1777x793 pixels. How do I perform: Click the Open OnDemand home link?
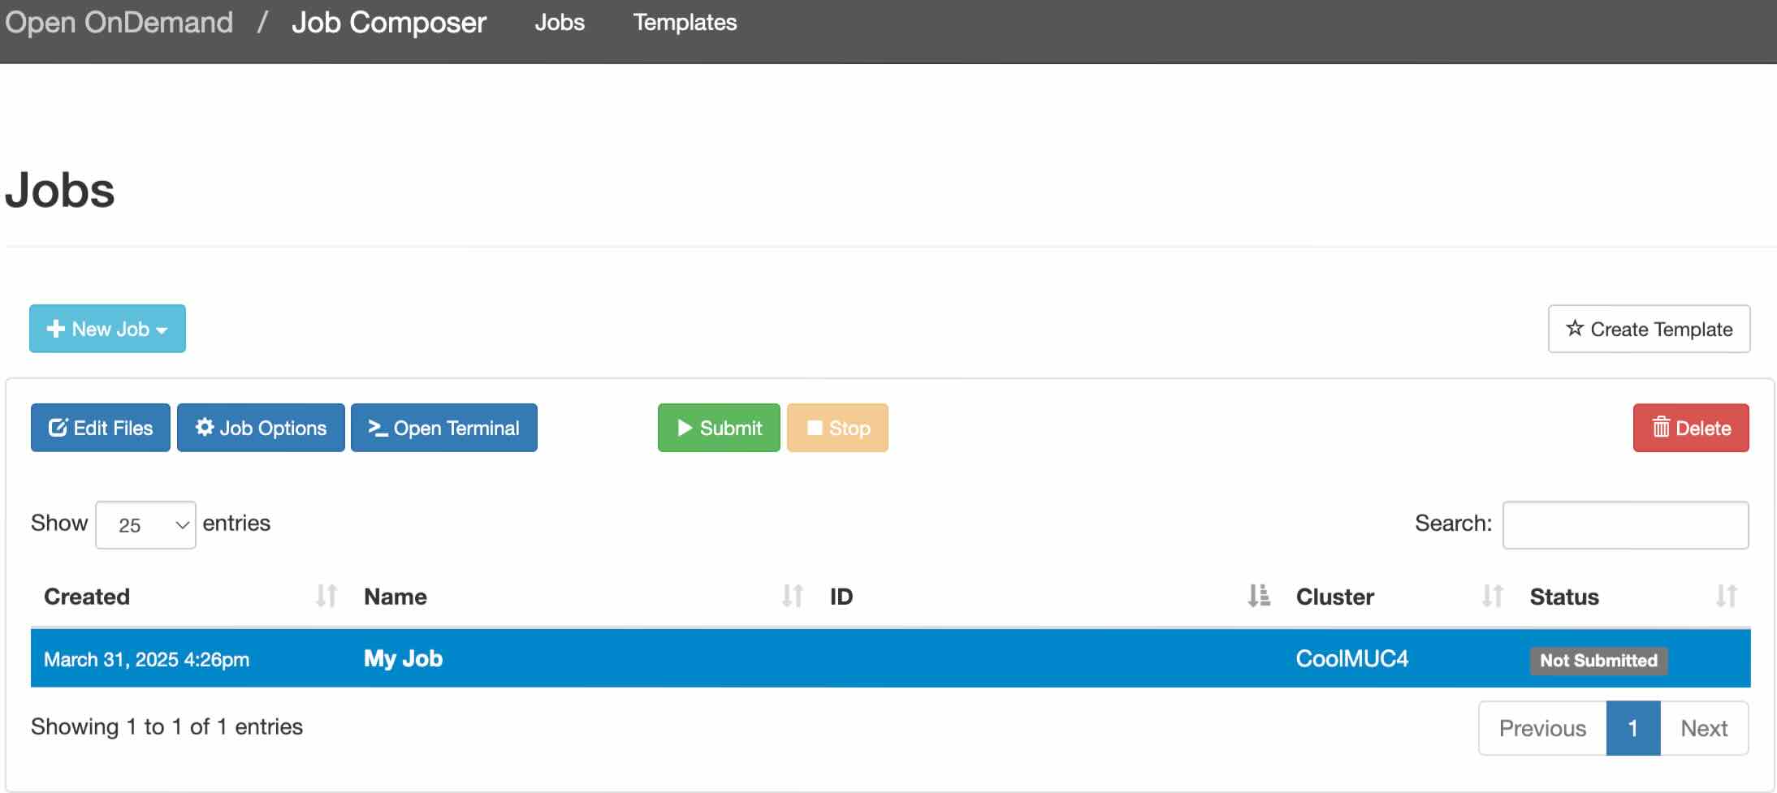coord(119,23)
